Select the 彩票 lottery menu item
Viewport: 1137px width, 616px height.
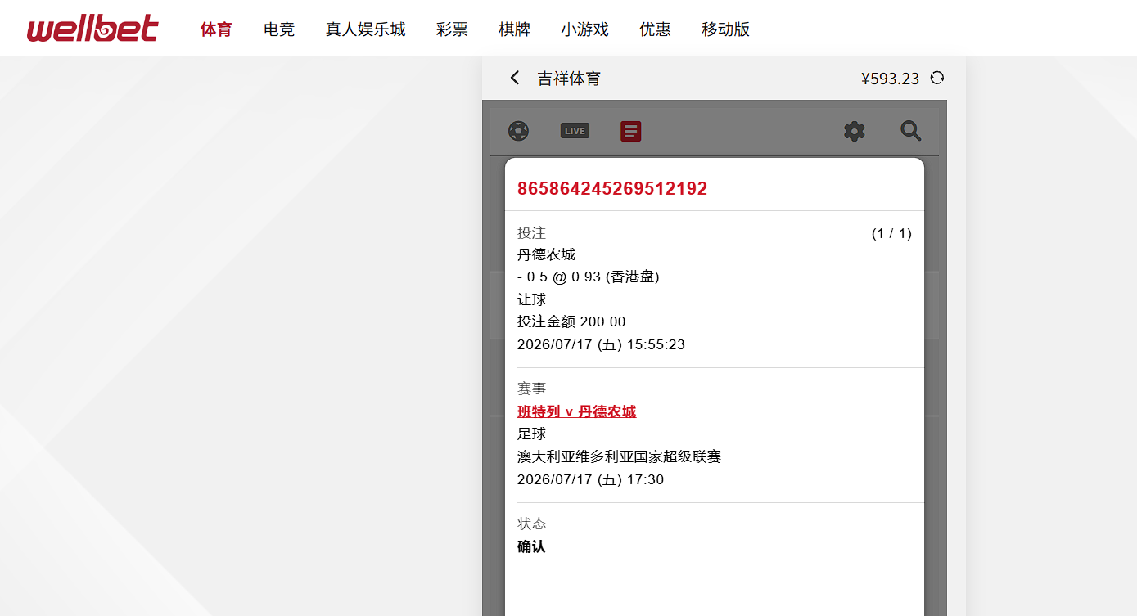452,29
